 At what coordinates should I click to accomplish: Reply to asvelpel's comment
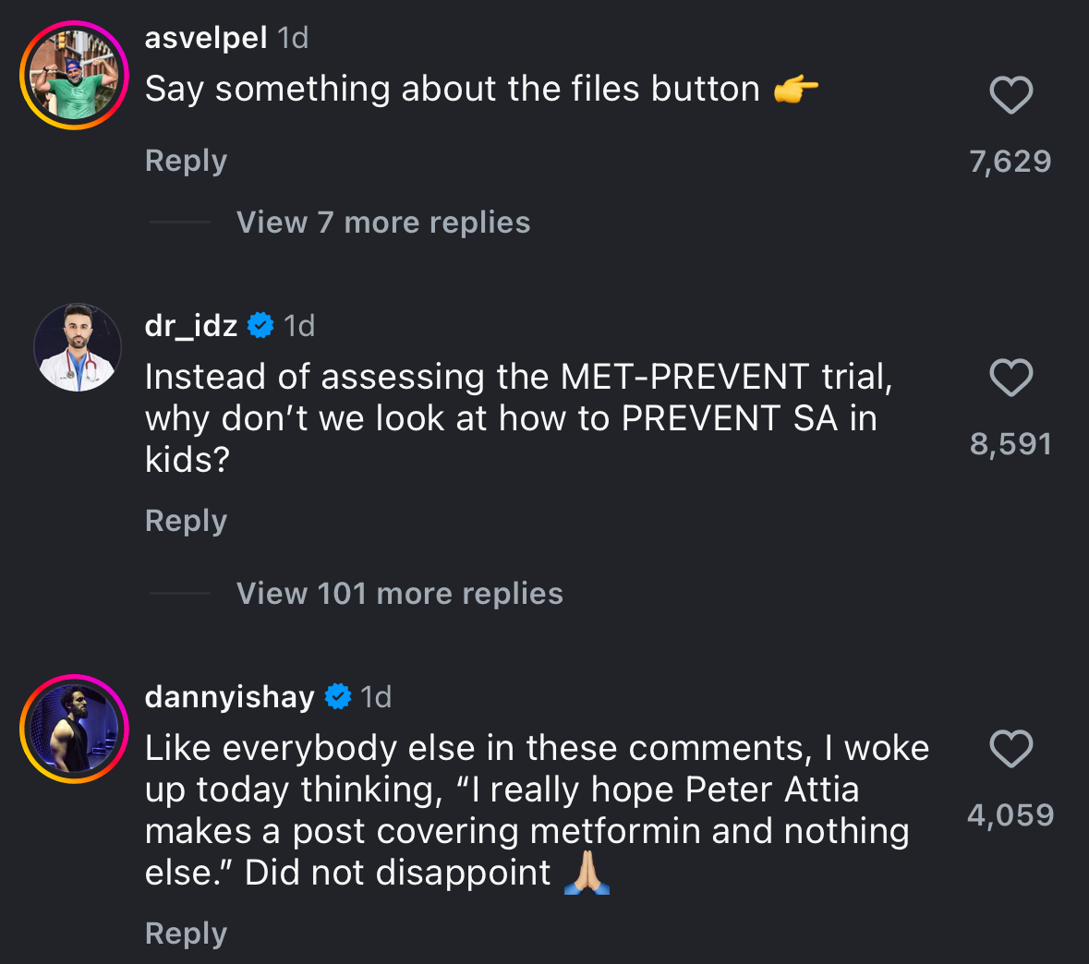click(x=186, y=161)
